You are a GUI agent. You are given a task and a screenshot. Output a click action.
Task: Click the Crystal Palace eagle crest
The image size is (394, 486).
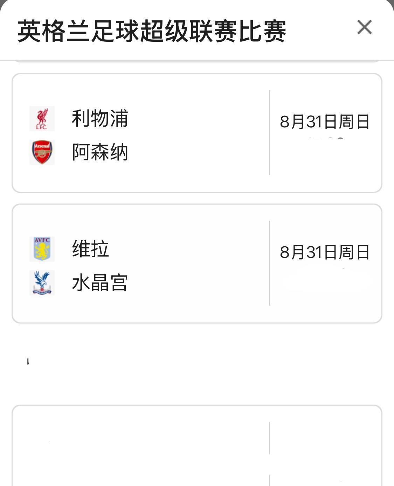[x=42, y=282]
